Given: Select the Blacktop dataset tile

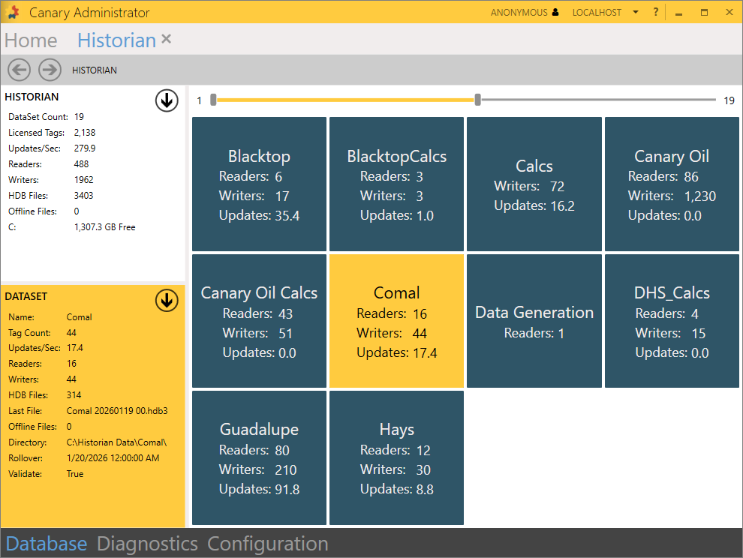Looking at the screenshot, I should [259, 184].
